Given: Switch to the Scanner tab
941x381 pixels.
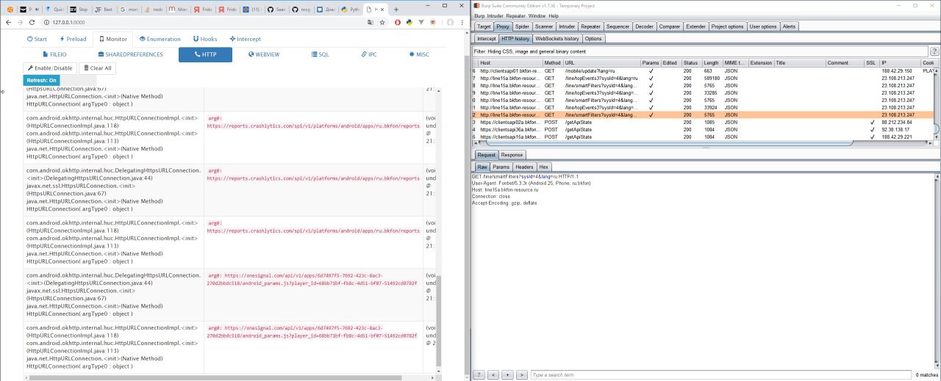Looking at the screenshot, I should [544, 26].
